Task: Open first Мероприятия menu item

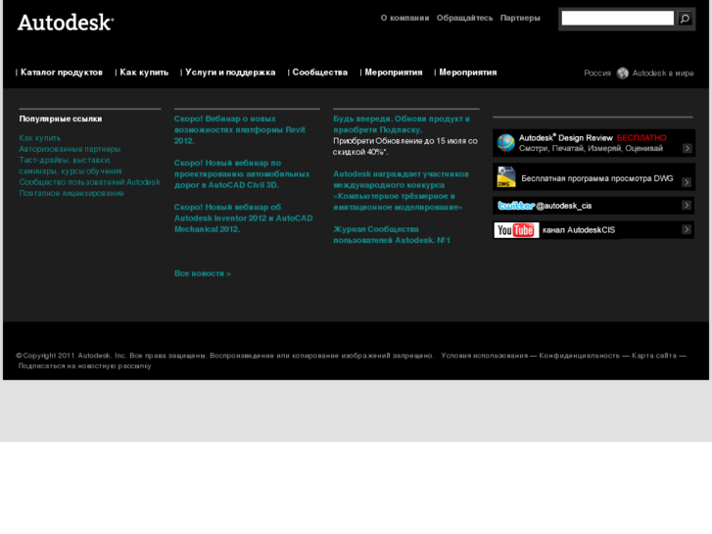Action: click(394, 73)
